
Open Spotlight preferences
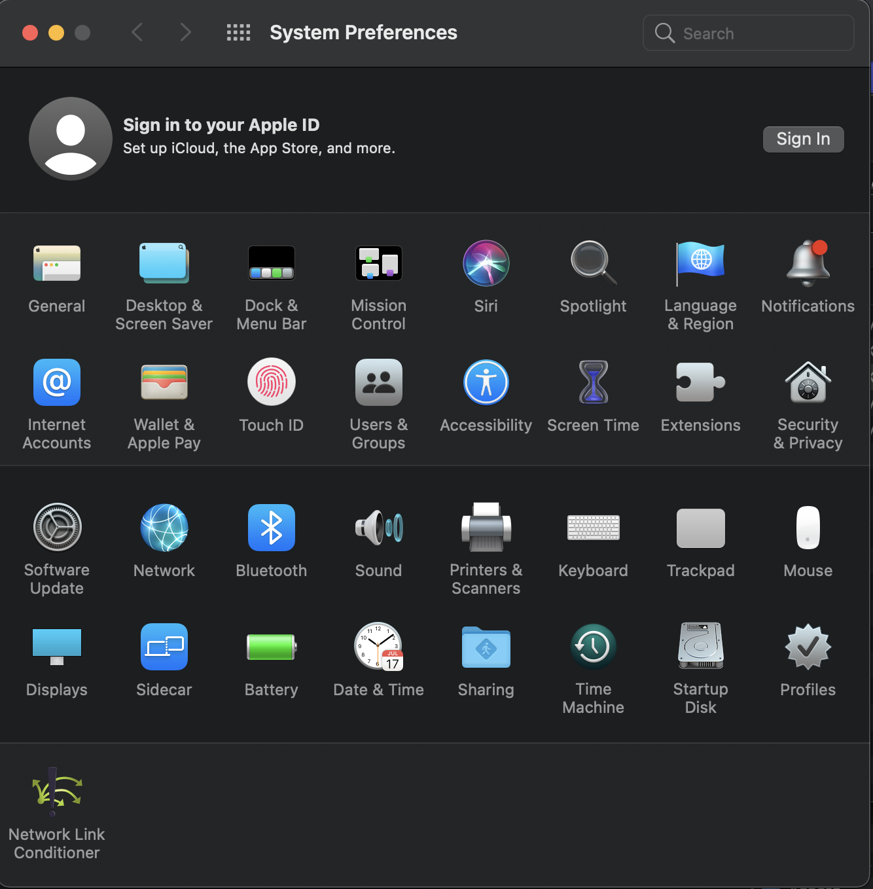coord(593,263)
